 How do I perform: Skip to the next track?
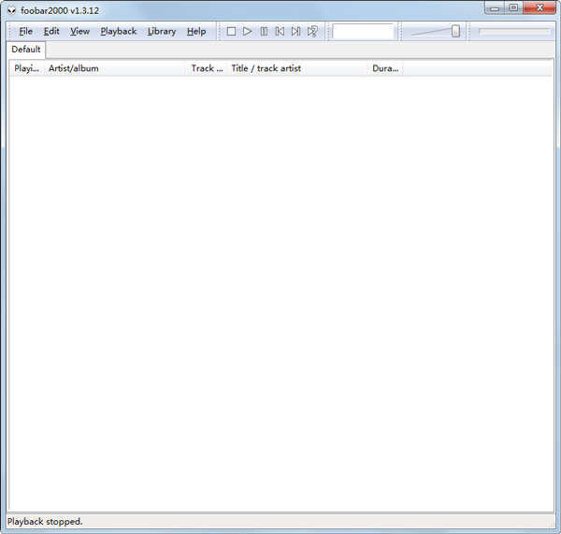(295, 32)
